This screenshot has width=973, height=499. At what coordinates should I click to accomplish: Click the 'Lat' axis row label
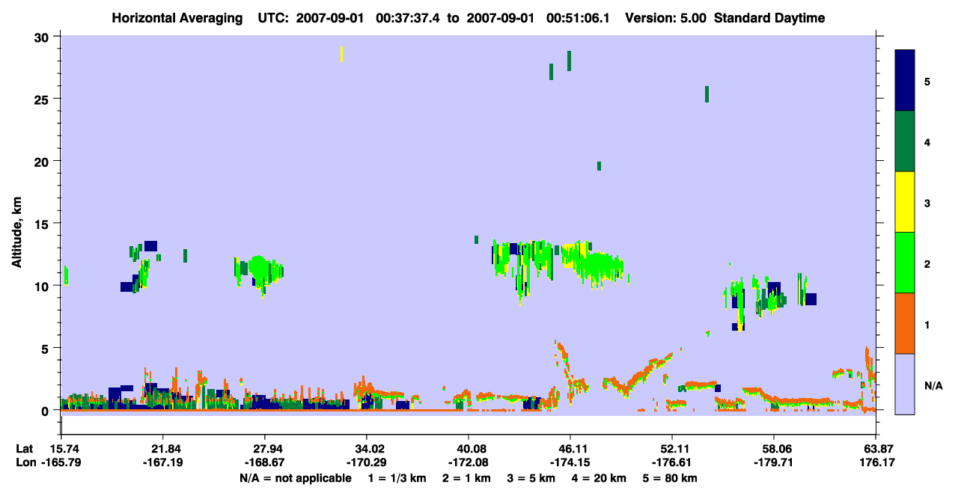24,449
